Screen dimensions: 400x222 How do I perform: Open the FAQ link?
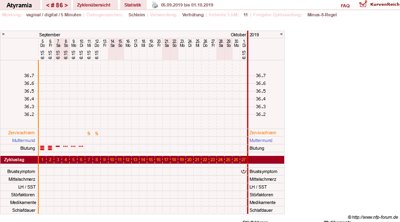[x=345, y=6]
